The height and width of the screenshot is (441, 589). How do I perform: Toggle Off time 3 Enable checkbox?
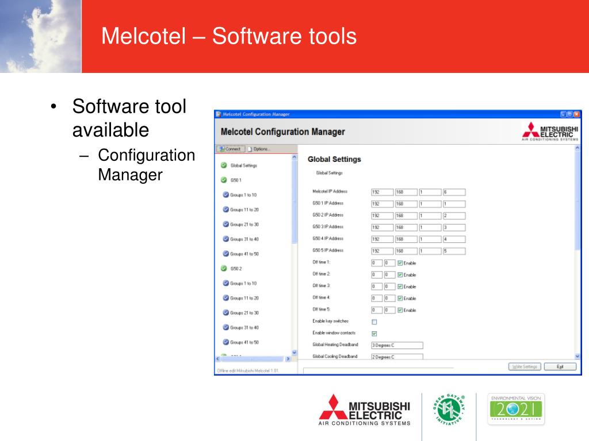click(400, 287)
